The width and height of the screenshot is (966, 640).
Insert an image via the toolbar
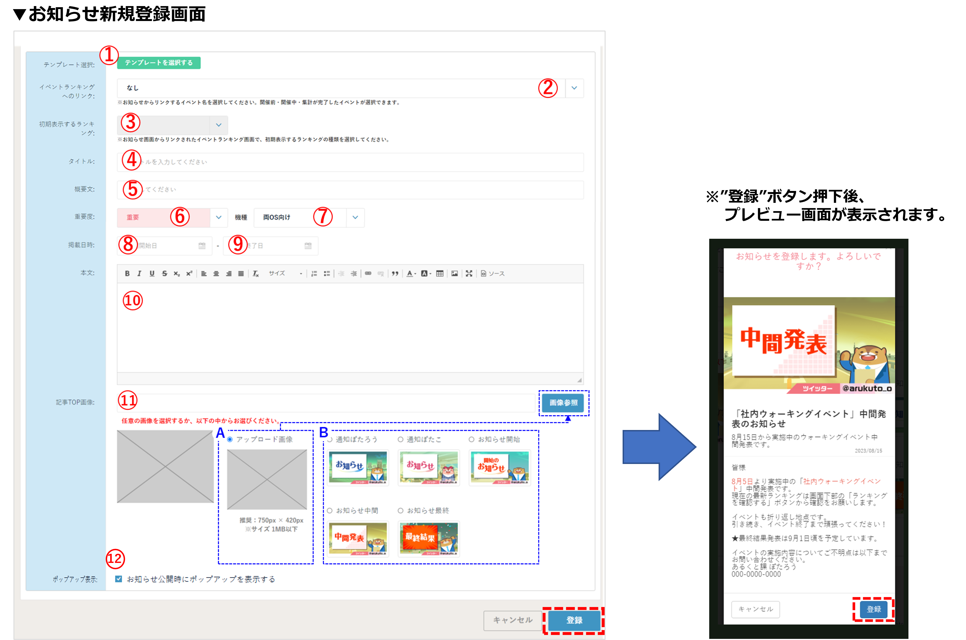point(454,274)
